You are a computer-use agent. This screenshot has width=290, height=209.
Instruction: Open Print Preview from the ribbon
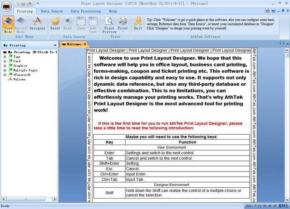point(109,25)
